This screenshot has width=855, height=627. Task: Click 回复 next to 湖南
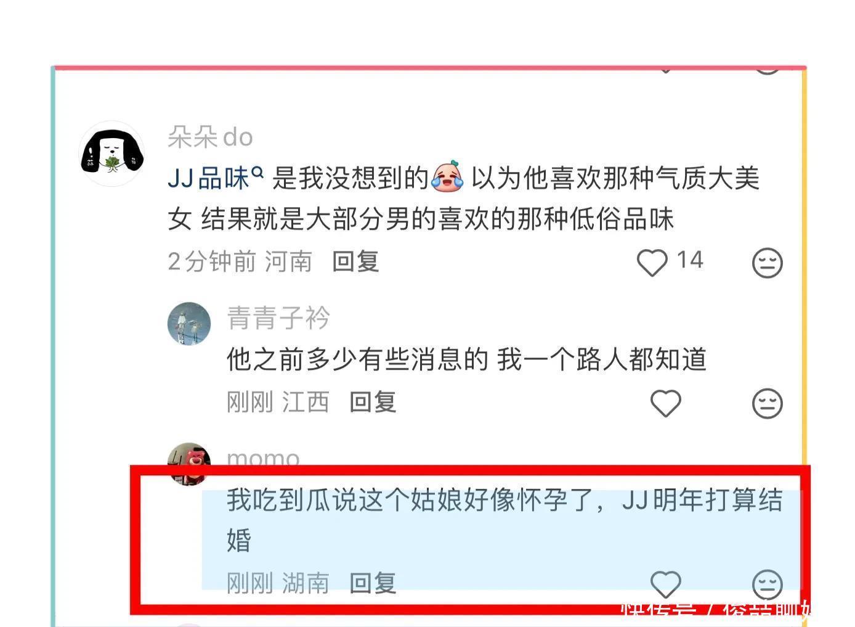point(373,583)
